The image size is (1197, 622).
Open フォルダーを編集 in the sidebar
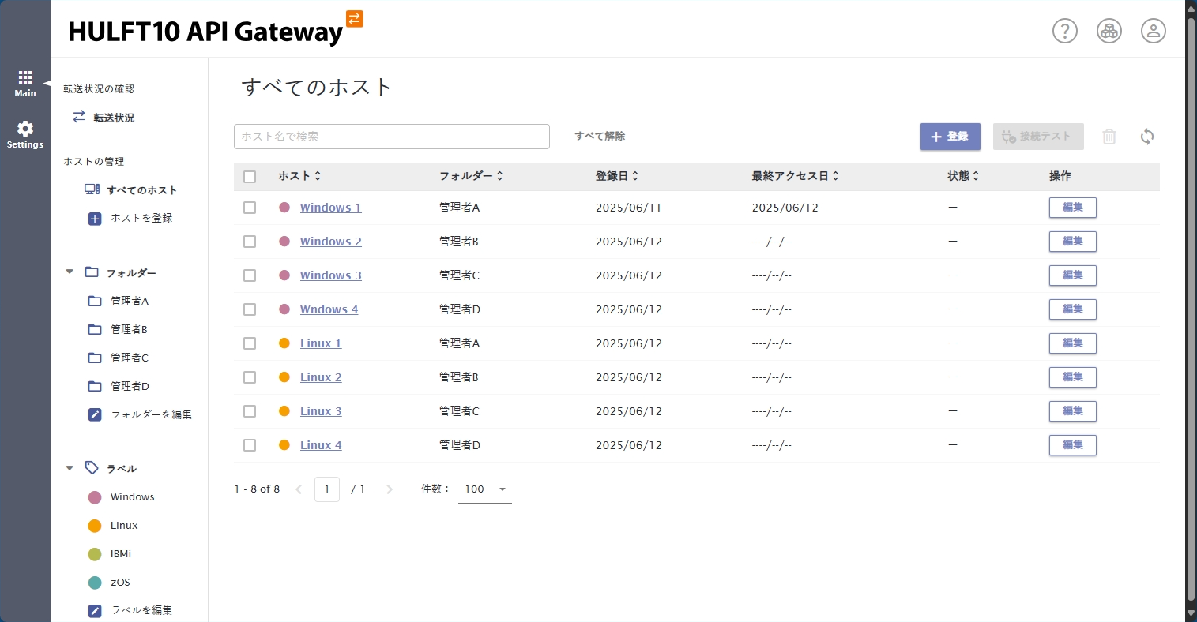point(151,414)
